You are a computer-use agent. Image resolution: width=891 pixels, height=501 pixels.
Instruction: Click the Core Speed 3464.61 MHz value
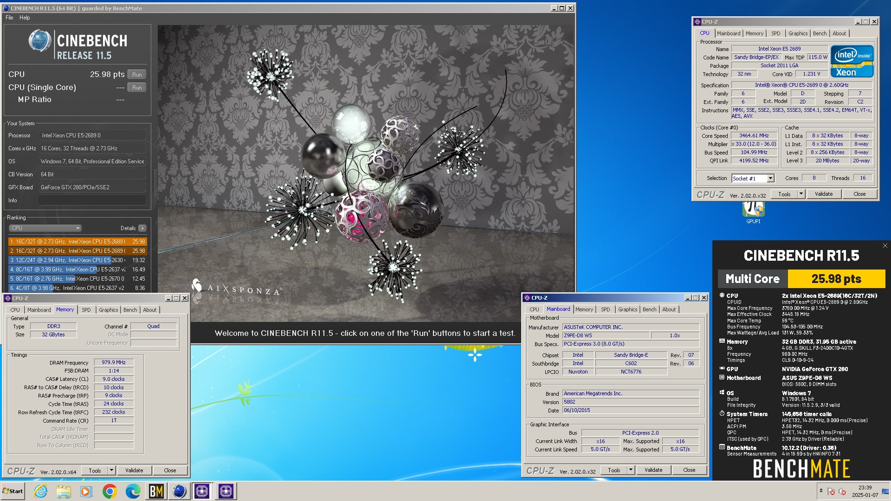754,136
